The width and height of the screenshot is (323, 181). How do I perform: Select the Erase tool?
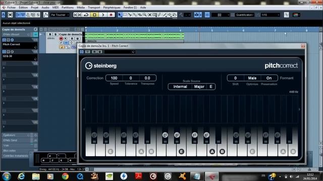(140, 15)
